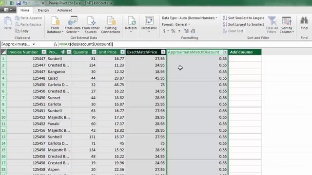Save the workbook from quick access toolbar
The width and height of the screenshot is (312, 175).
coord(19,3)
